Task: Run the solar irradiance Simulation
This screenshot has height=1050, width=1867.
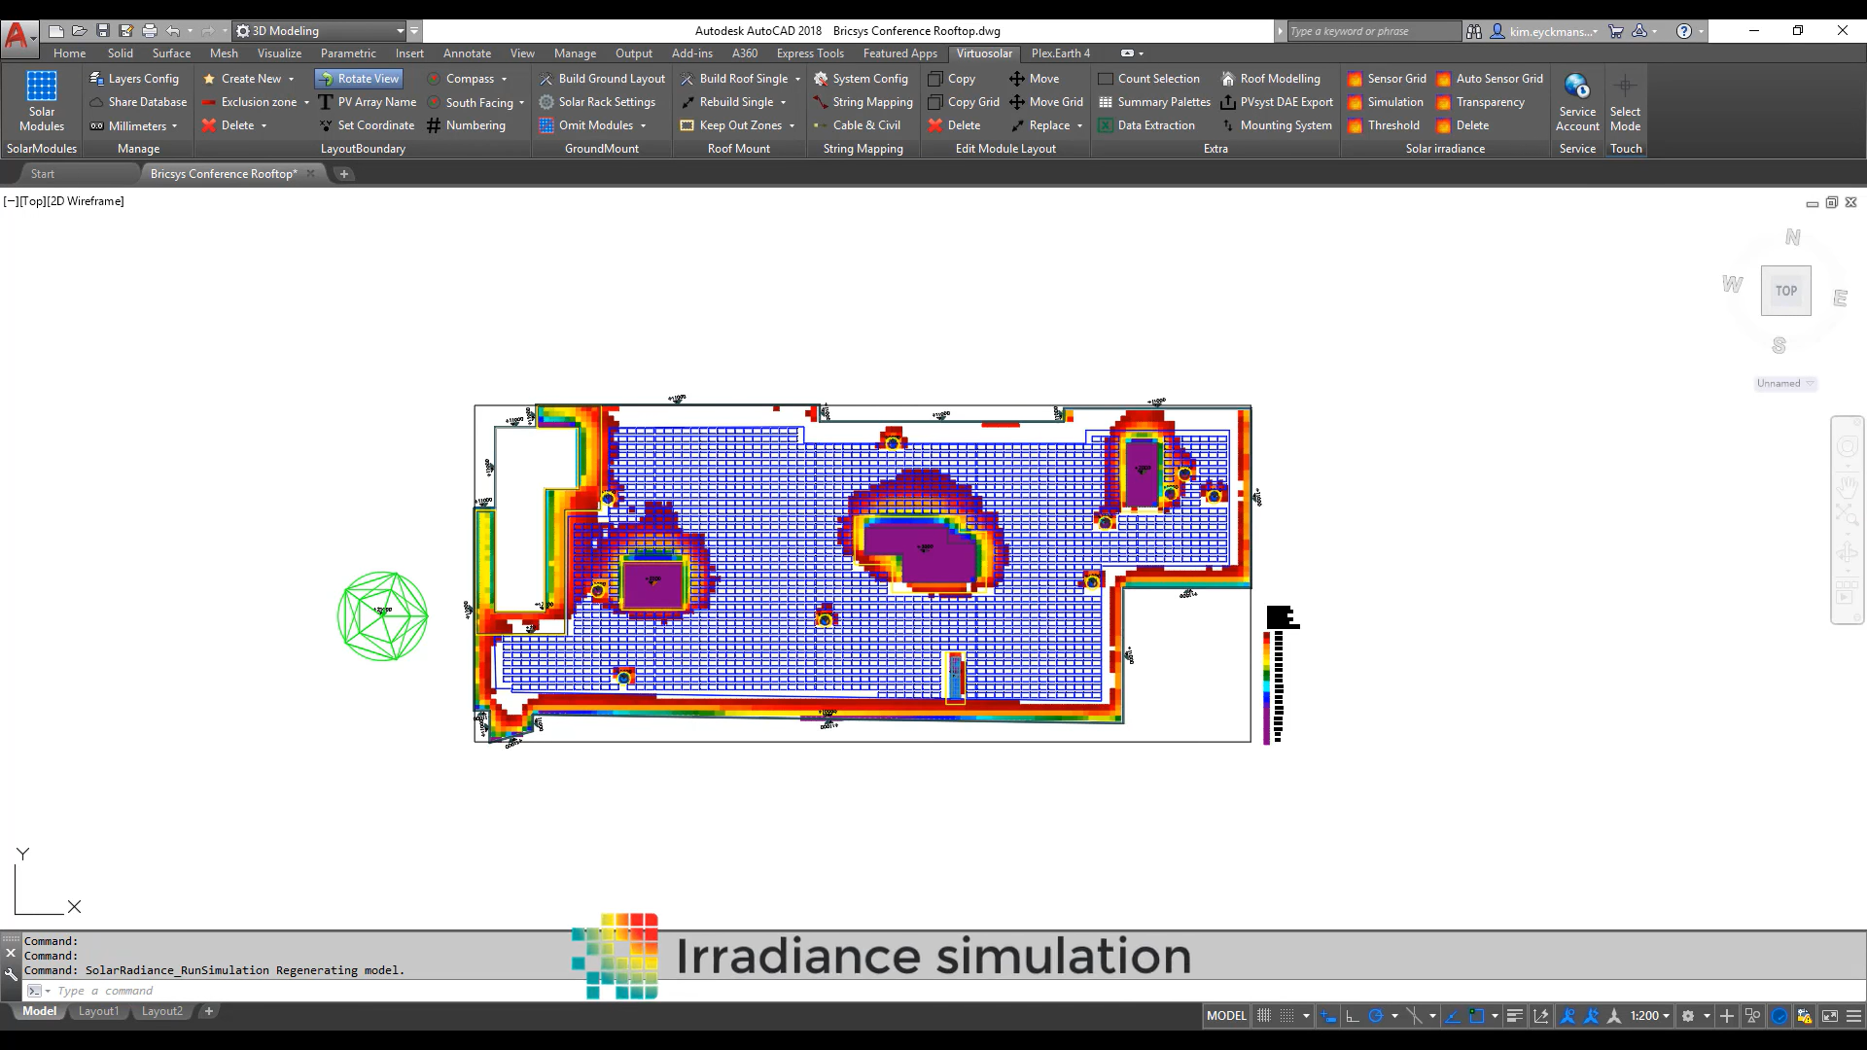Action: (1393, 102)
